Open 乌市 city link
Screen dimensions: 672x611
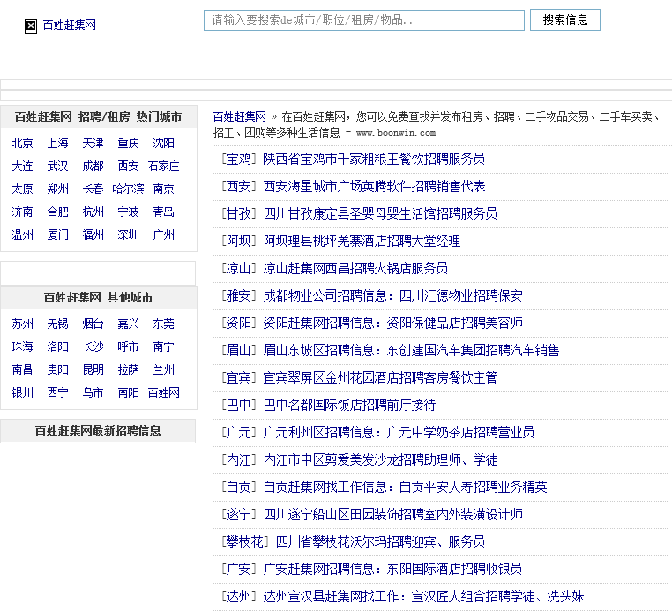coord(93,392)
